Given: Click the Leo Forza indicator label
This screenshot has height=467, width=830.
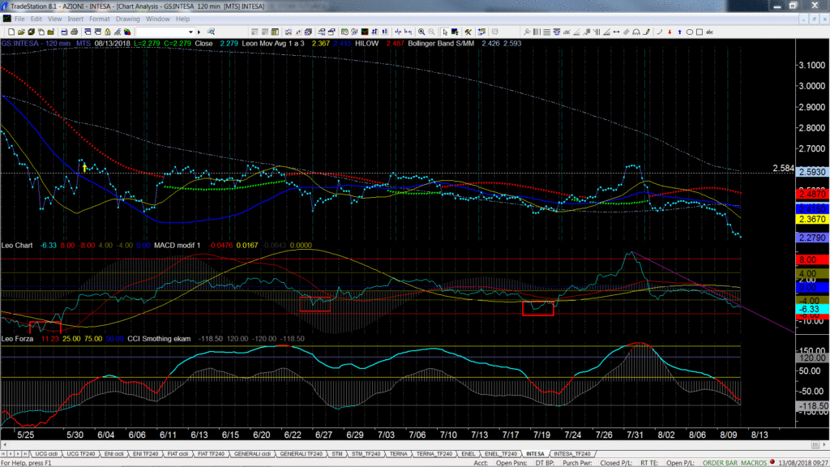Looking at the screenshot, I should pos(18,338).
